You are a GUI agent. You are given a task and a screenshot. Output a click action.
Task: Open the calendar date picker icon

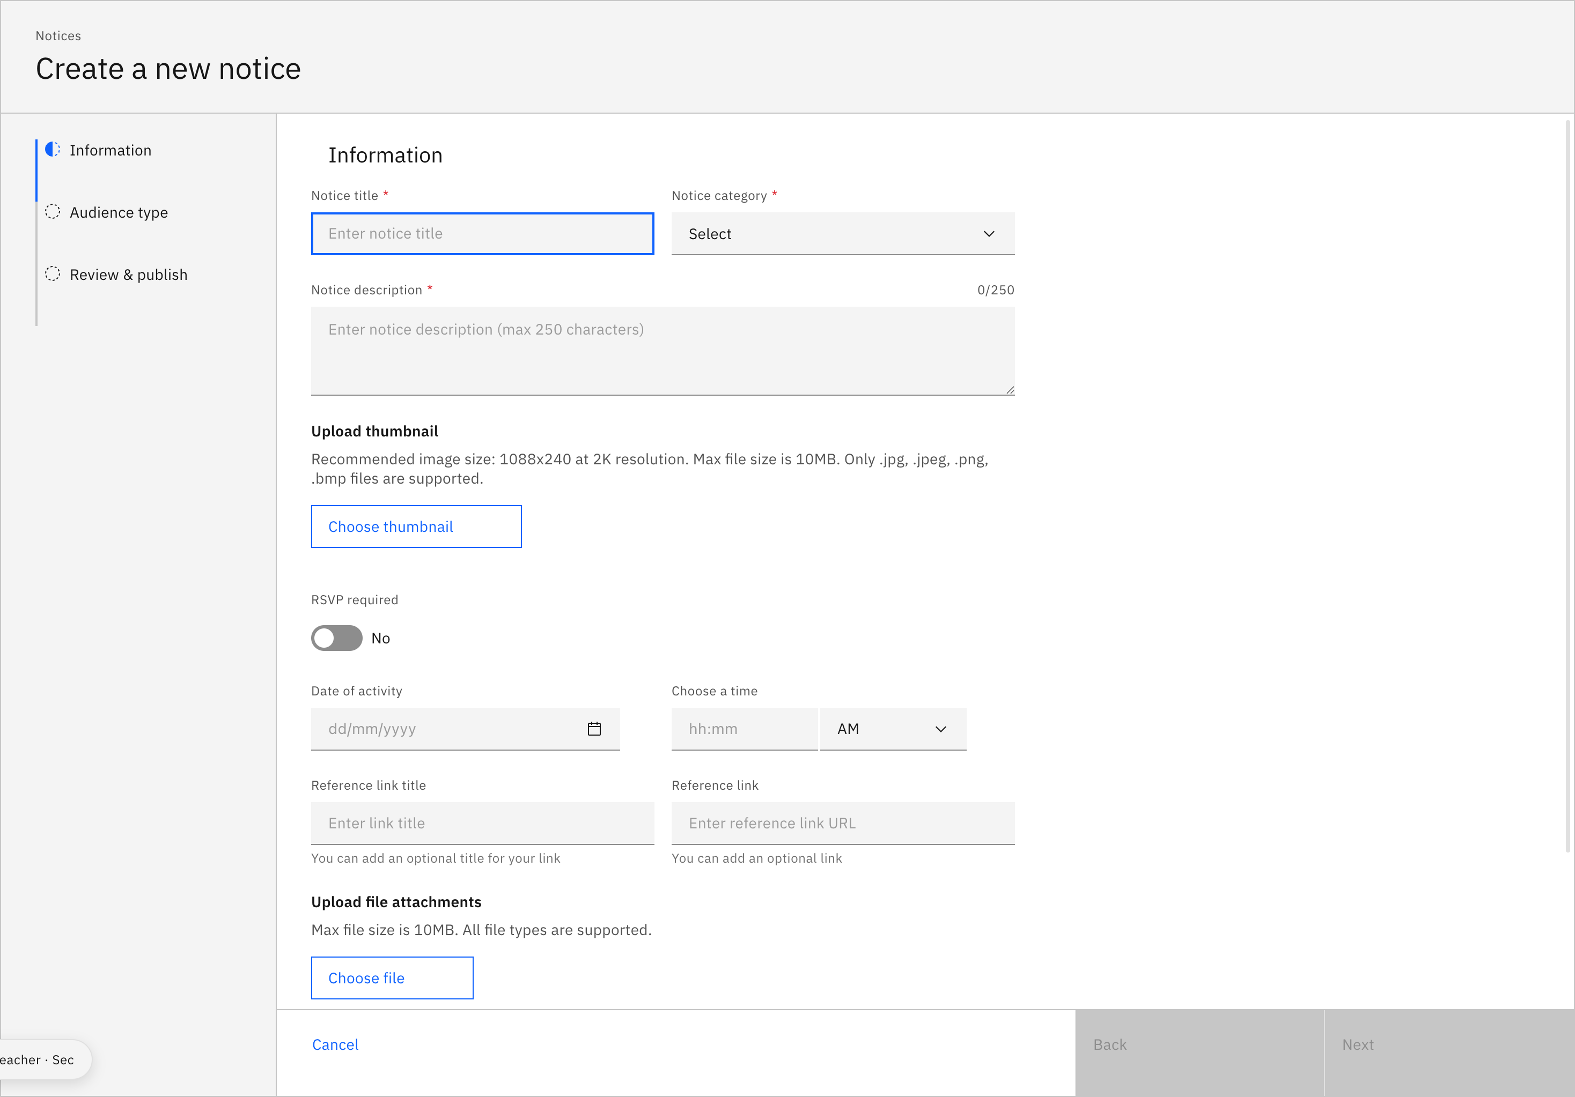coord(594,729)
